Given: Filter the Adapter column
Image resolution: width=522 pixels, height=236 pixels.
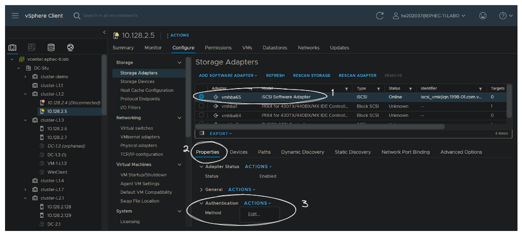Looking at the screenshot, I should 251,89.
